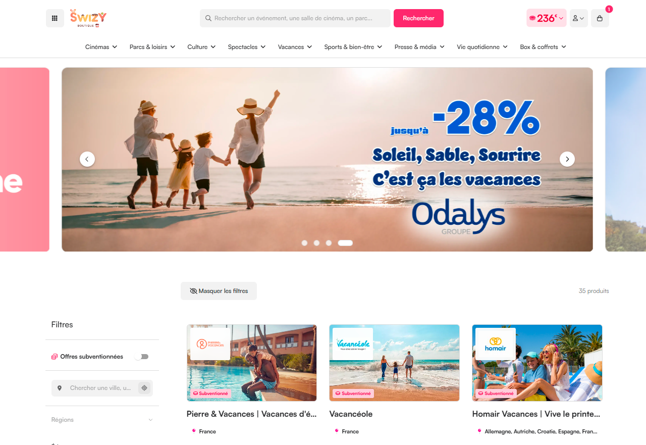The image size is (646, 445).
Task: Click the geolocation target icon in city search
Action: (x=144, y=388)
